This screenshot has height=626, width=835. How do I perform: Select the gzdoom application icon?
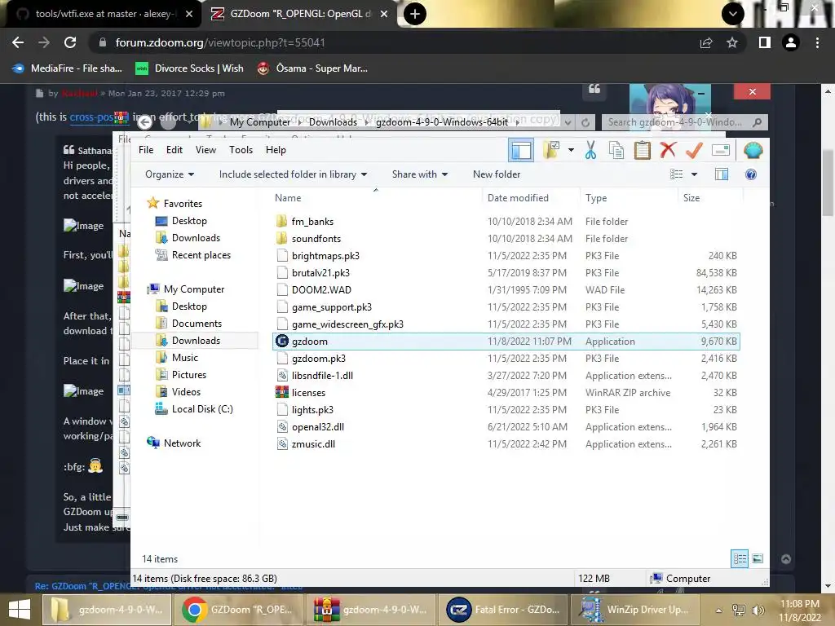tap(281, 342)
